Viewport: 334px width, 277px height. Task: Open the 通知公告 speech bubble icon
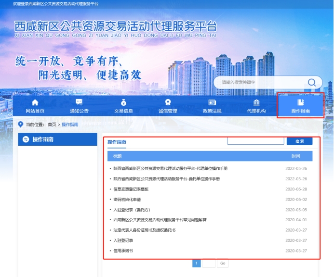79,102
